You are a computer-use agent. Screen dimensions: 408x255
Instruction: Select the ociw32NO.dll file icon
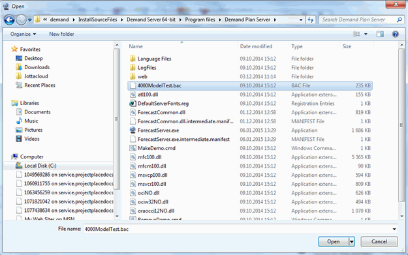pos(133,202)
